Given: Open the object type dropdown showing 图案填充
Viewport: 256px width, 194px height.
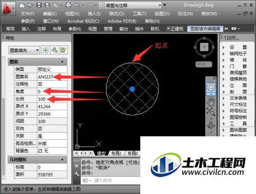Looking at the screenshot, I should [24, 51].
